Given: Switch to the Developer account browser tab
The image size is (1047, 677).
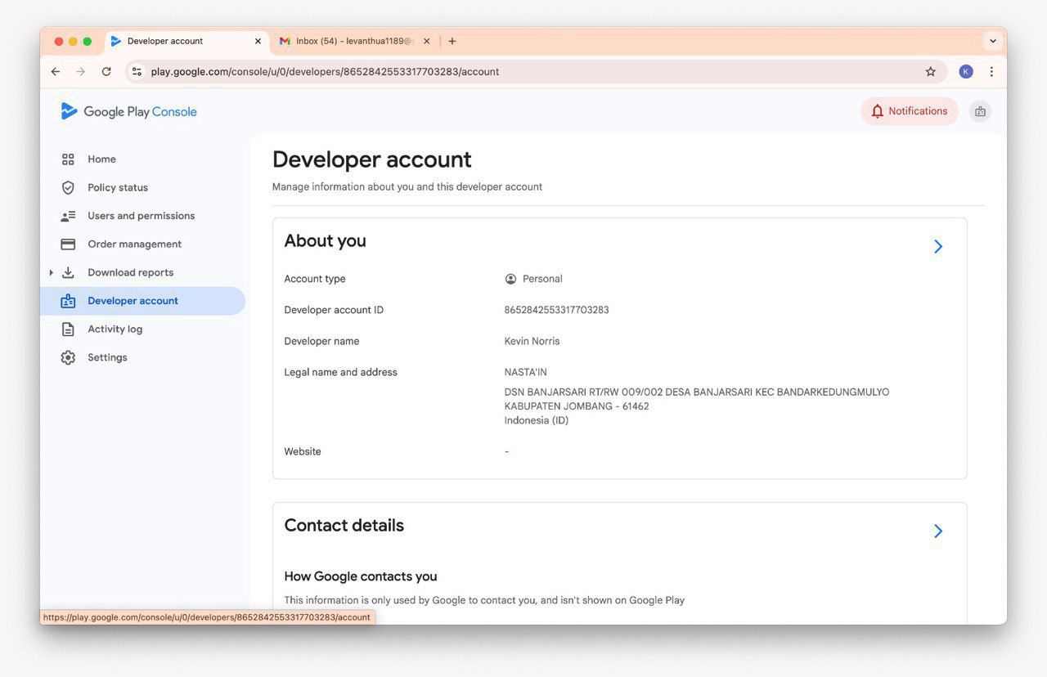Looking at the screenshot, I should pos(188,41).
